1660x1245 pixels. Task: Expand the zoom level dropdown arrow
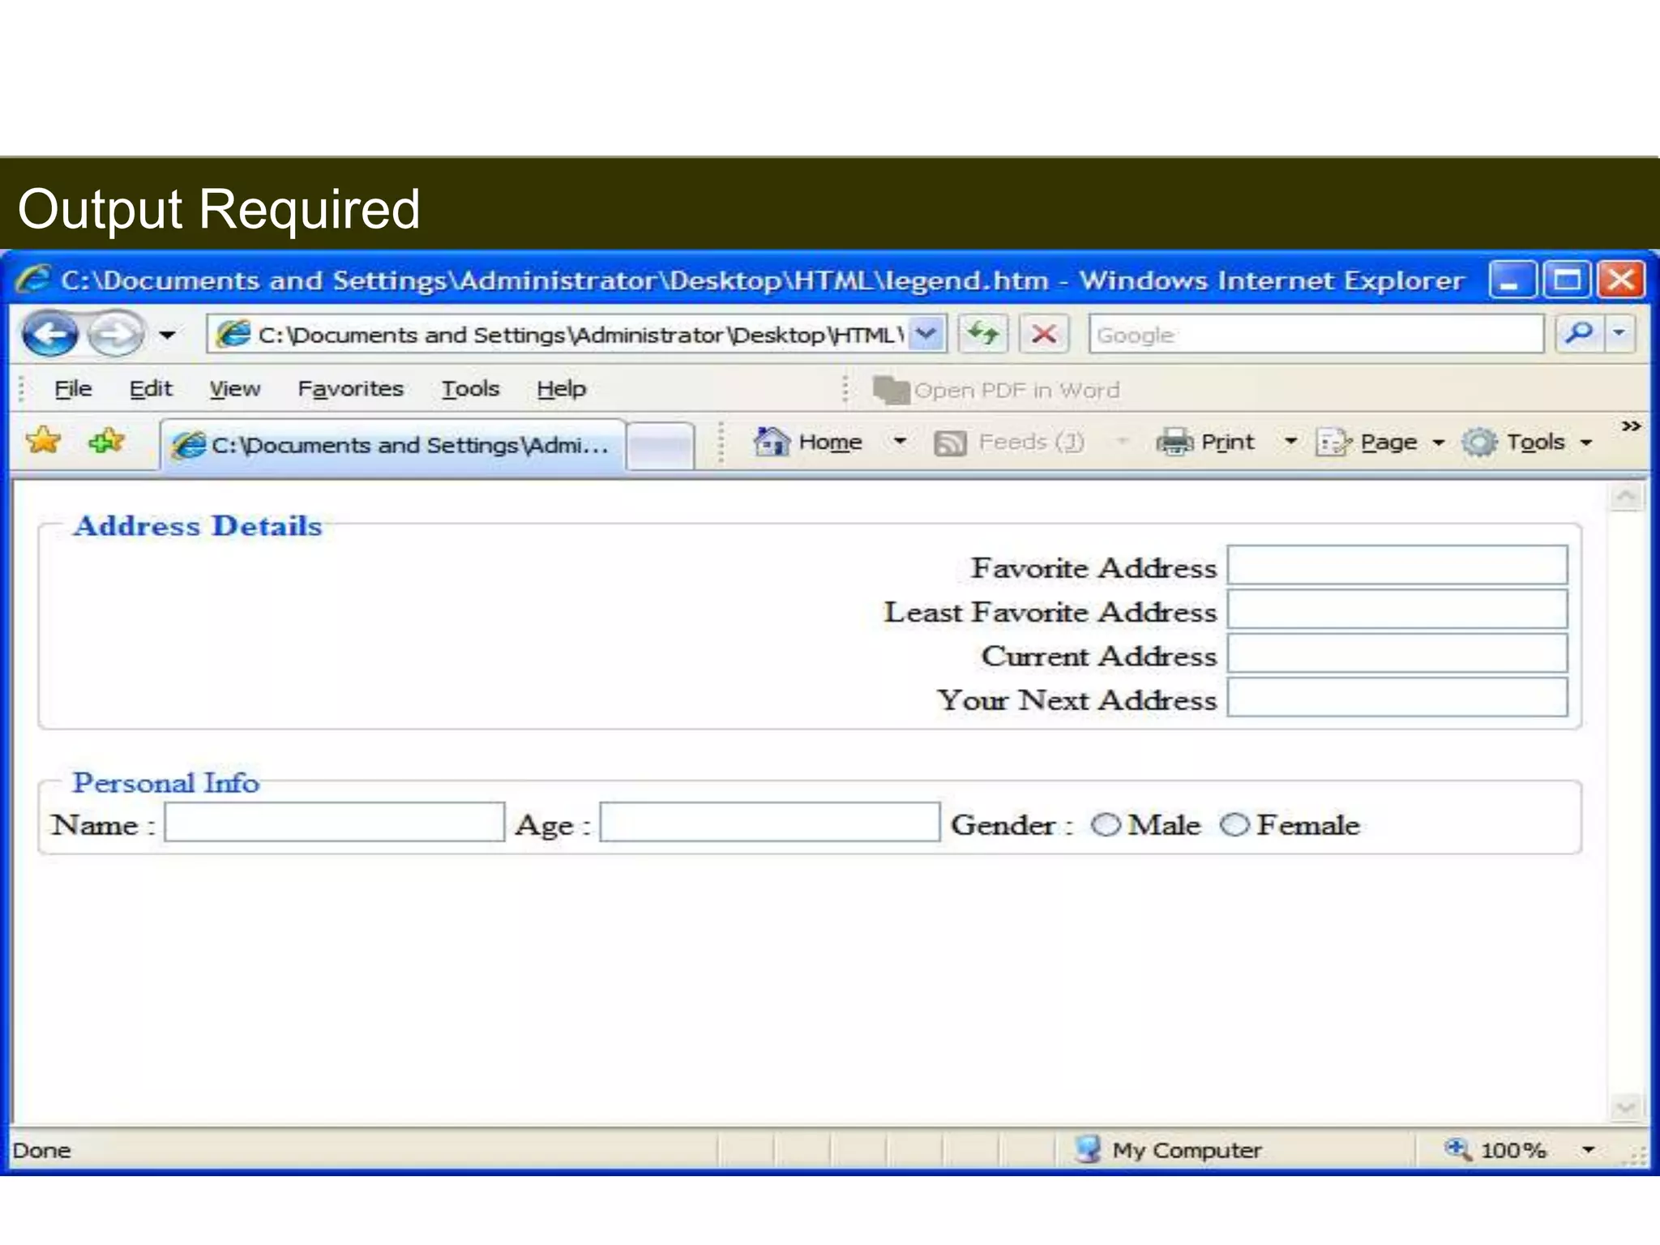(1588, 1149)
